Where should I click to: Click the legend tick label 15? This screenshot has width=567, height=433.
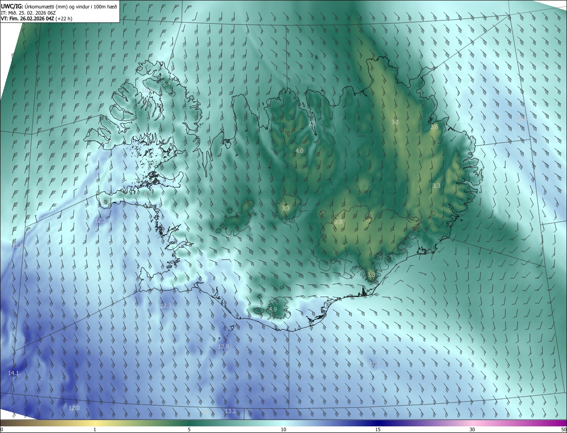pyautogui.click(x=378, y=429)
